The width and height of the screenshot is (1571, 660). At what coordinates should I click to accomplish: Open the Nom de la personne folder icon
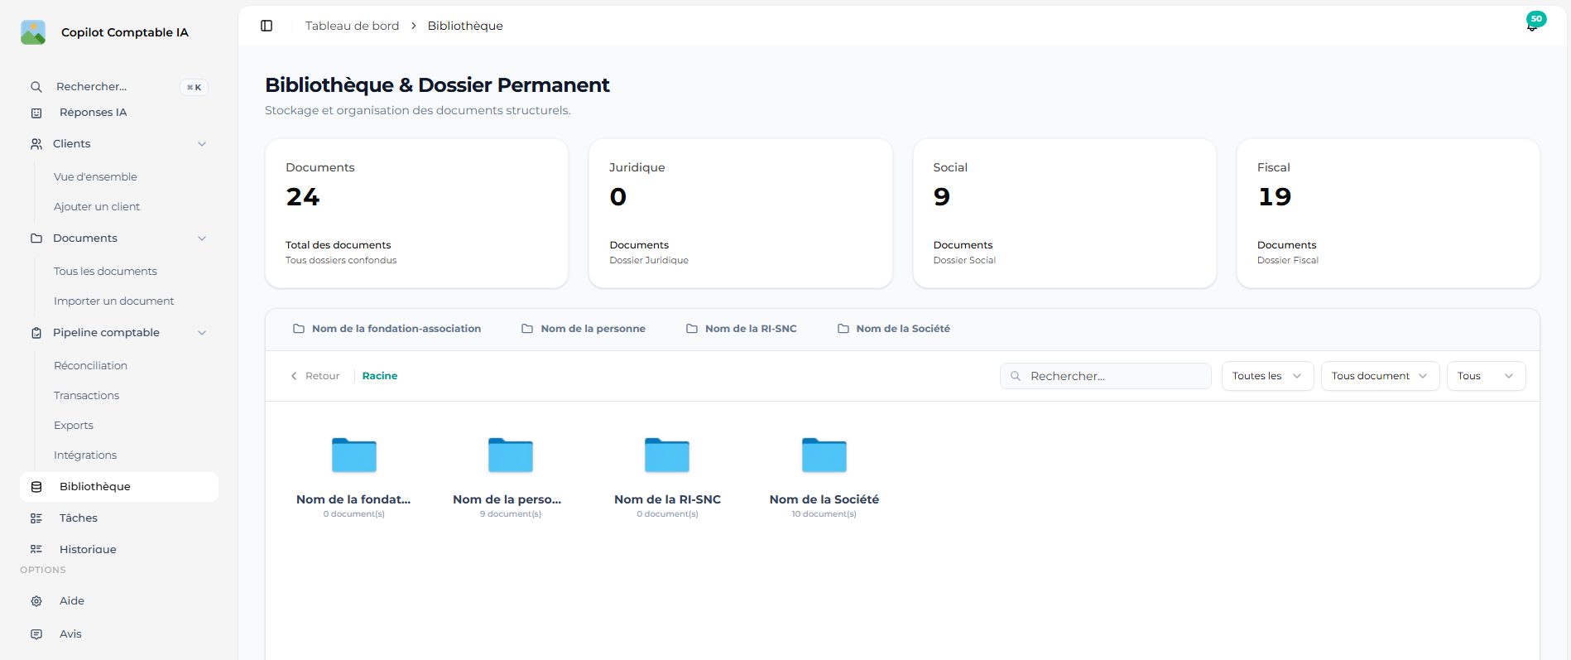510,455
